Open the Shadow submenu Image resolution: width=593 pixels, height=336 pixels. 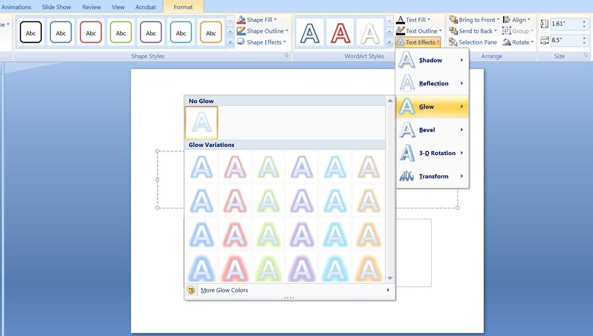tap(432, 60)
